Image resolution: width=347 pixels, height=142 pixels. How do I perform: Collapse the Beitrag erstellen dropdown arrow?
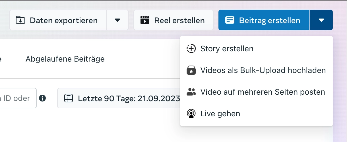(321, 20)
